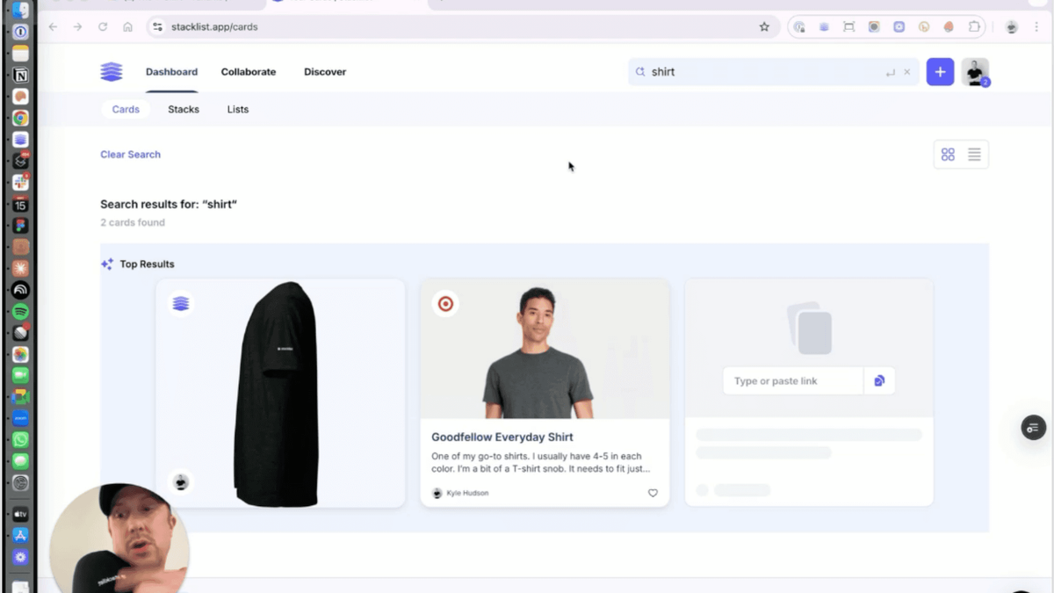The height and width of the screenshot is (593, 1054).
Task: Bookmark the page with the star icon
Action: (x=764, y=27)
